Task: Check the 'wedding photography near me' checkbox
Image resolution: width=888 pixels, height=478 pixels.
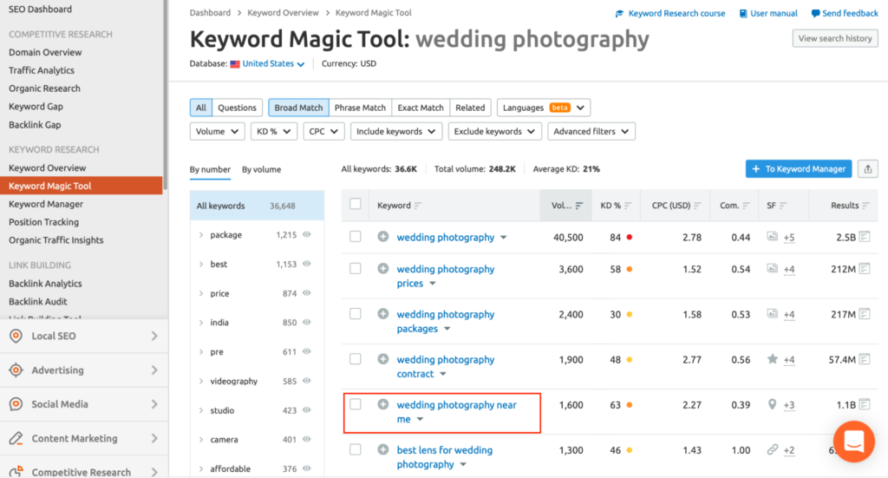Action: pyautogui.click(x=355, y=403)
